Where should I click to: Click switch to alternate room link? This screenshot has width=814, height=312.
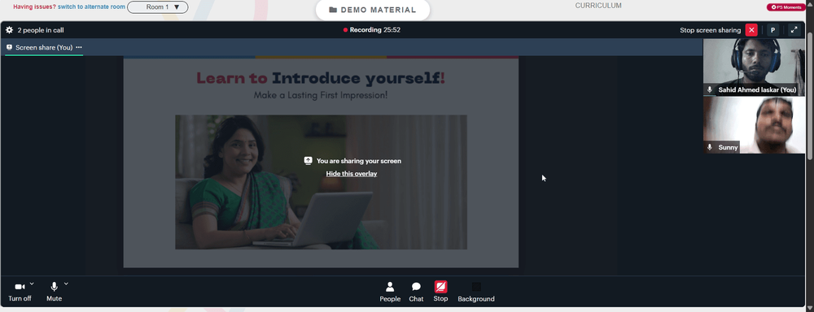(91, 7)
